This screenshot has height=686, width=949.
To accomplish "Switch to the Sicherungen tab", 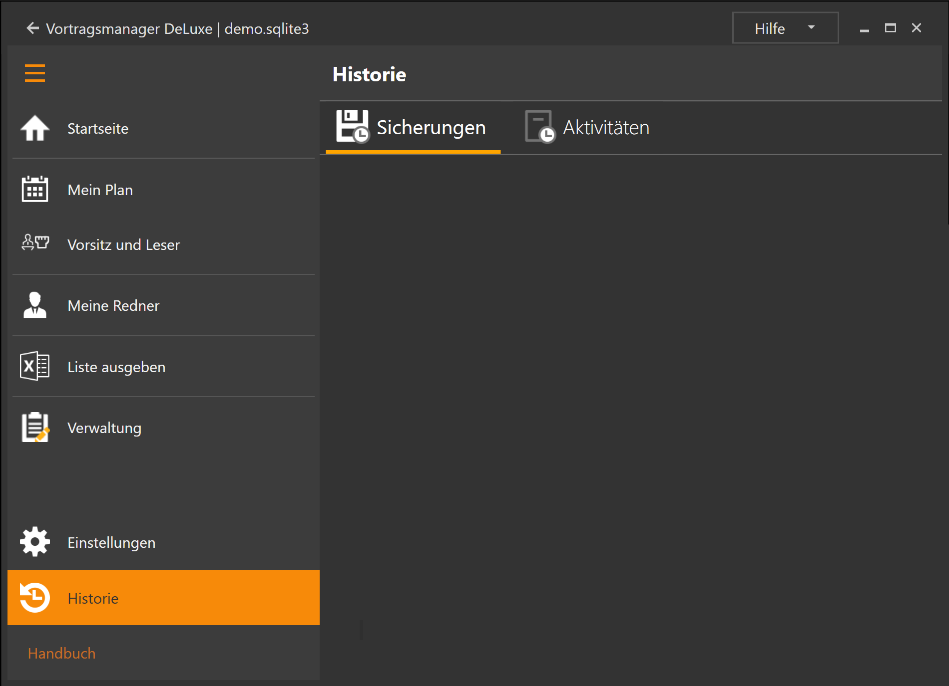I will point(413,128).
